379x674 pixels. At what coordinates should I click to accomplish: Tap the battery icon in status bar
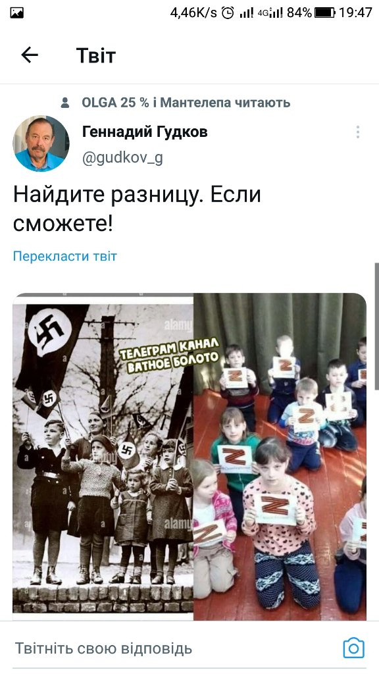[x=325, y=13]
